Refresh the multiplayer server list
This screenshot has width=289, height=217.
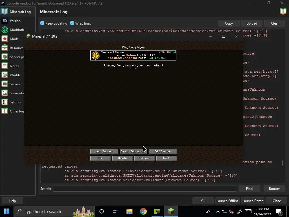pyautogui.click(x=144, y=158)
